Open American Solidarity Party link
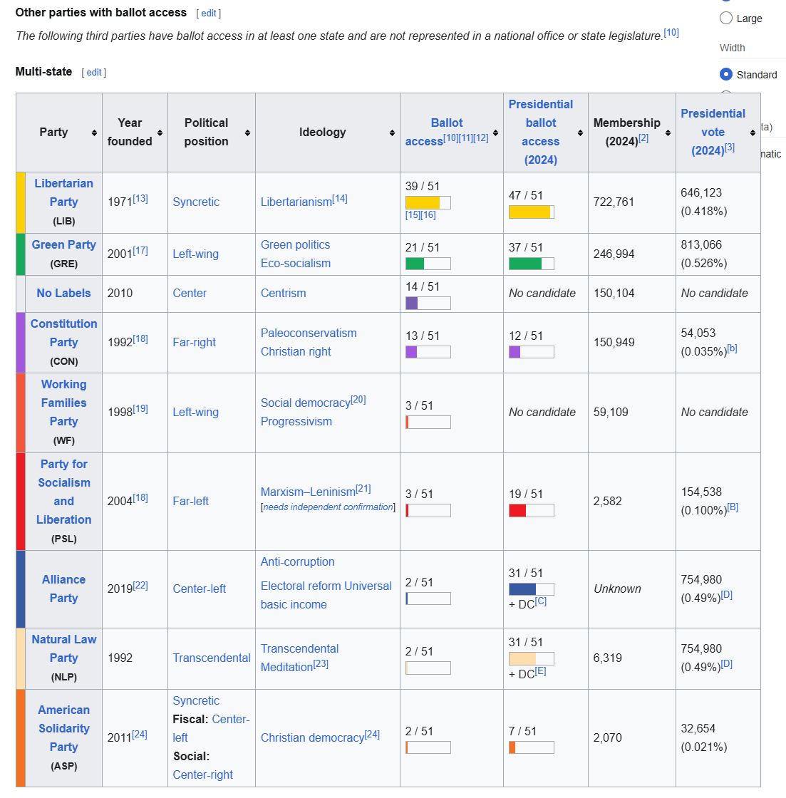 click(63, 728)
